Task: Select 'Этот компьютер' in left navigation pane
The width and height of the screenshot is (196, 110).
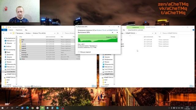Action: [9, 50]
